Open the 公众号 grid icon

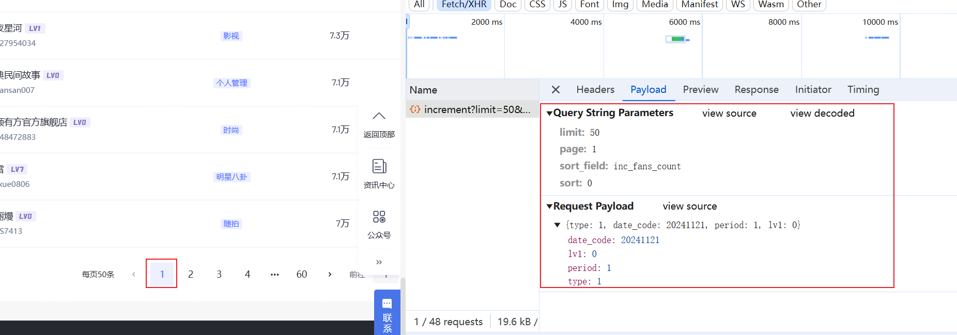[379, 216]
